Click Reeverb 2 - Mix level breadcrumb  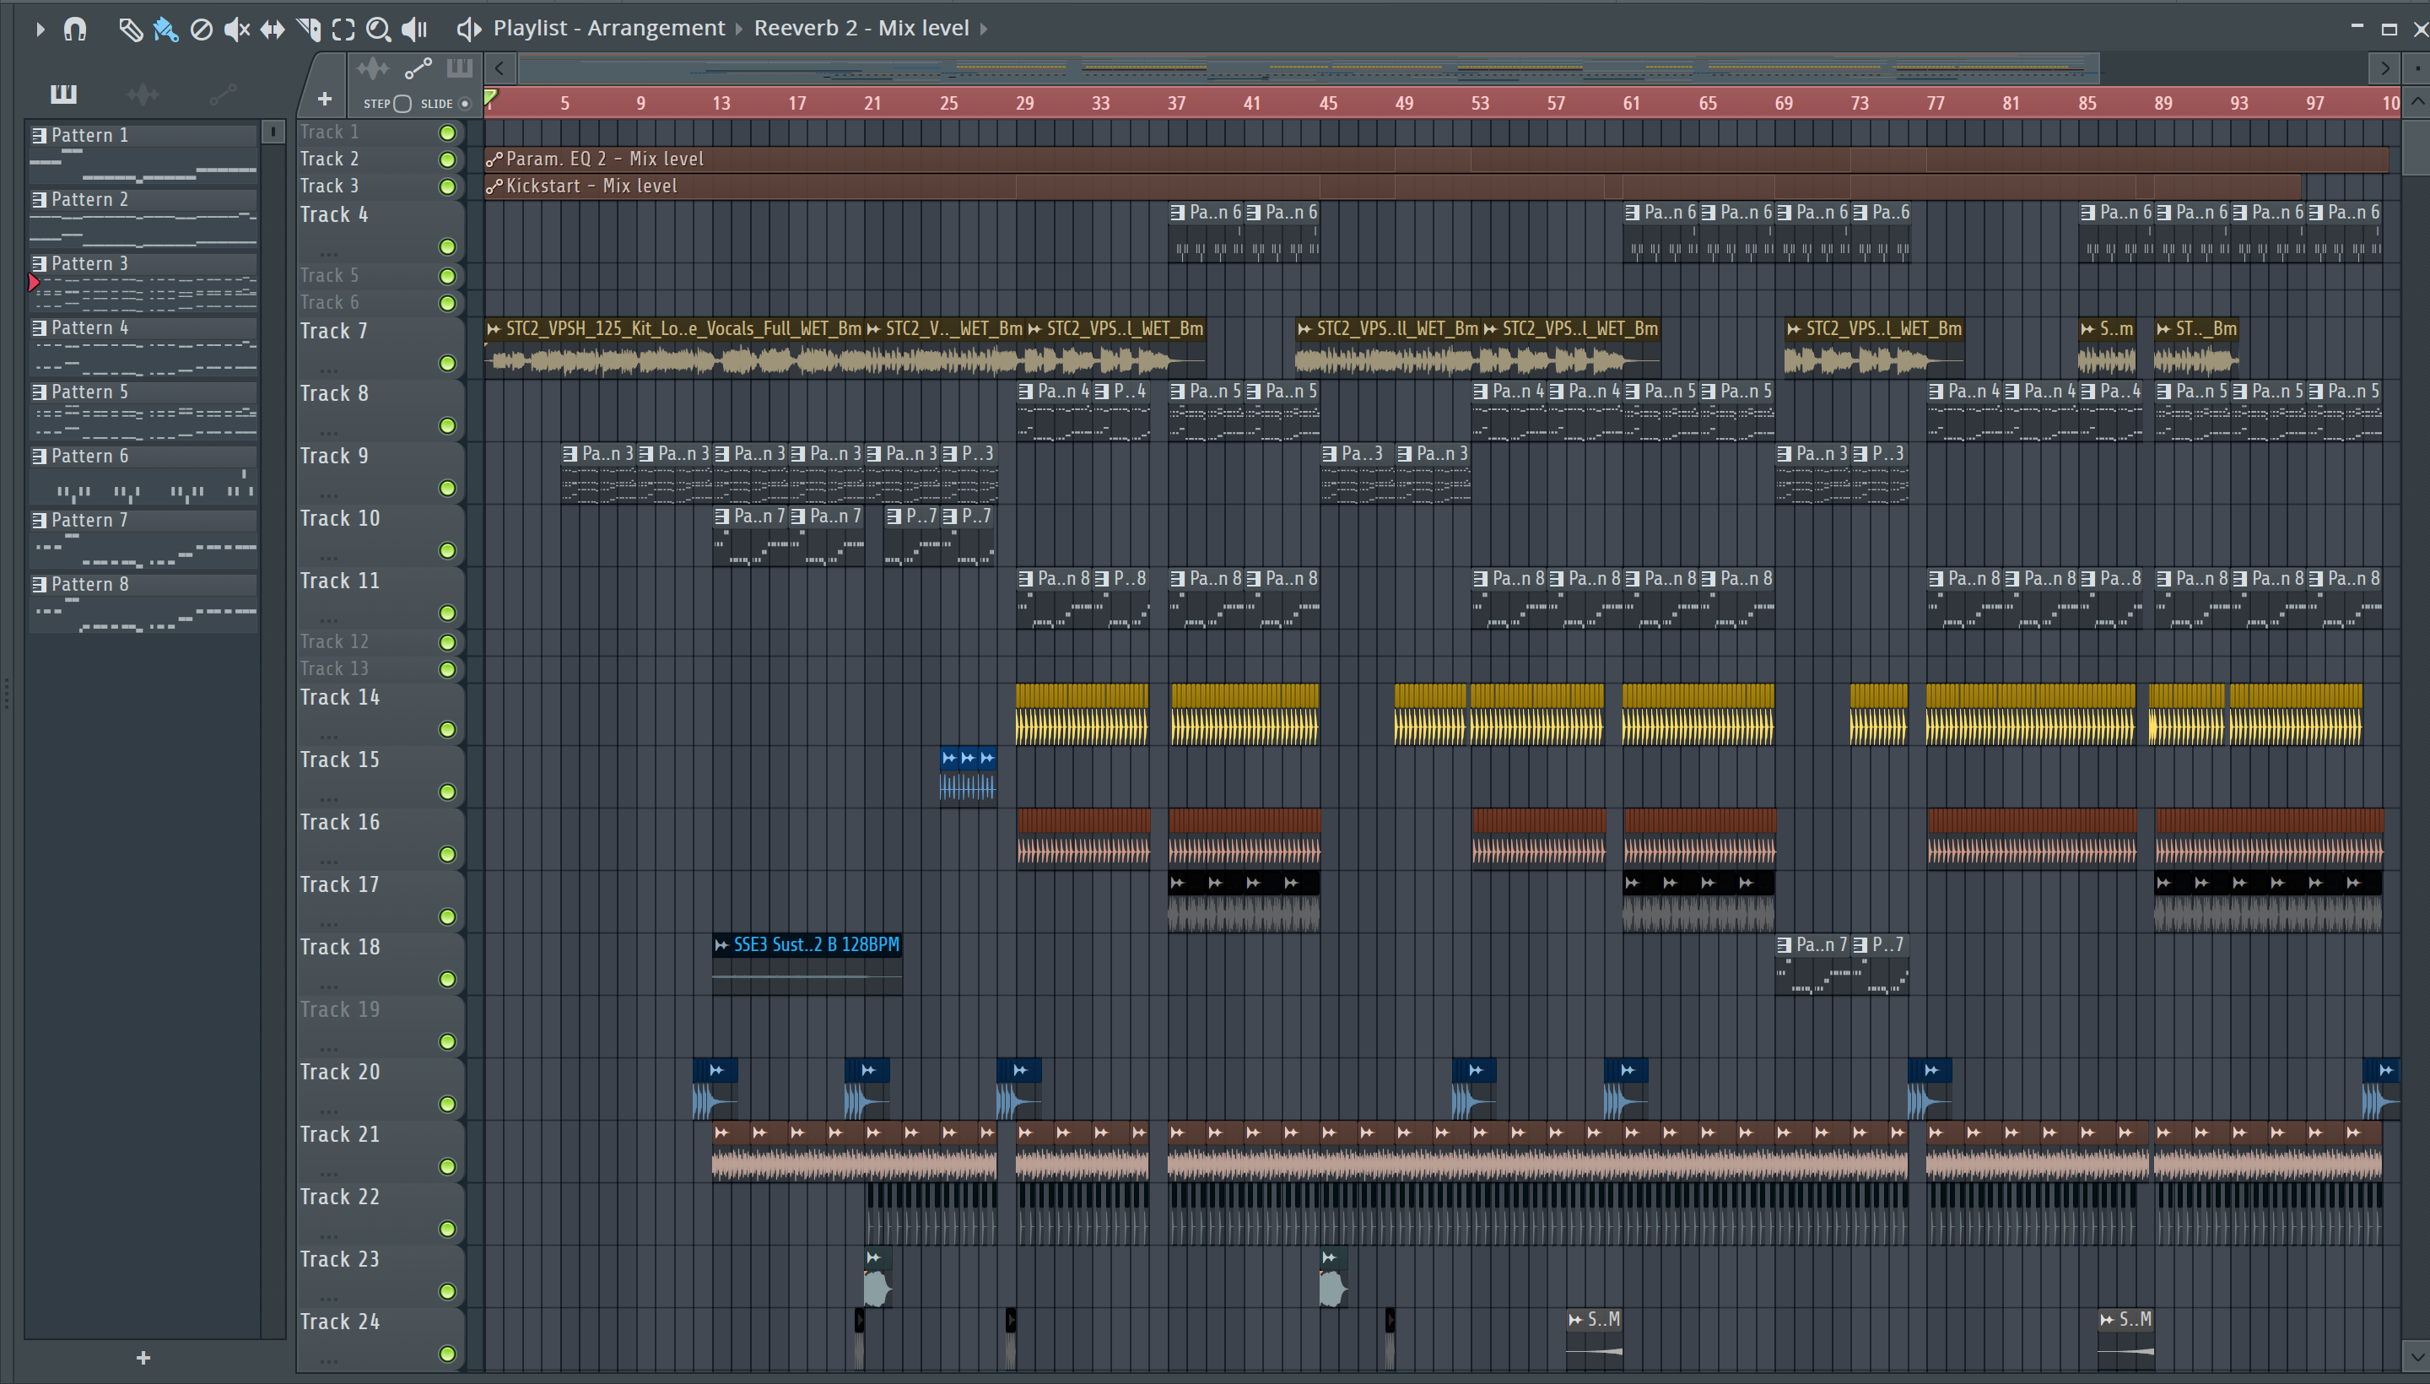(861, 29)
